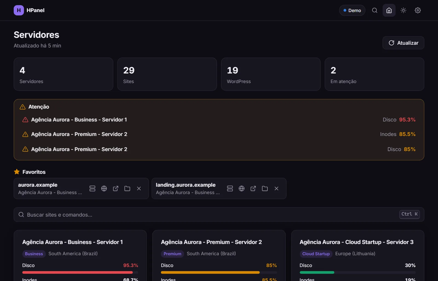Image resolution: width=438 pixels, height=281 pixels.
Task: Select the 29 Sites stat card
Action: (x=167, y=74)
